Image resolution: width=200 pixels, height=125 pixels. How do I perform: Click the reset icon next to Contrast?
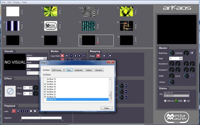tap(192, 53)
